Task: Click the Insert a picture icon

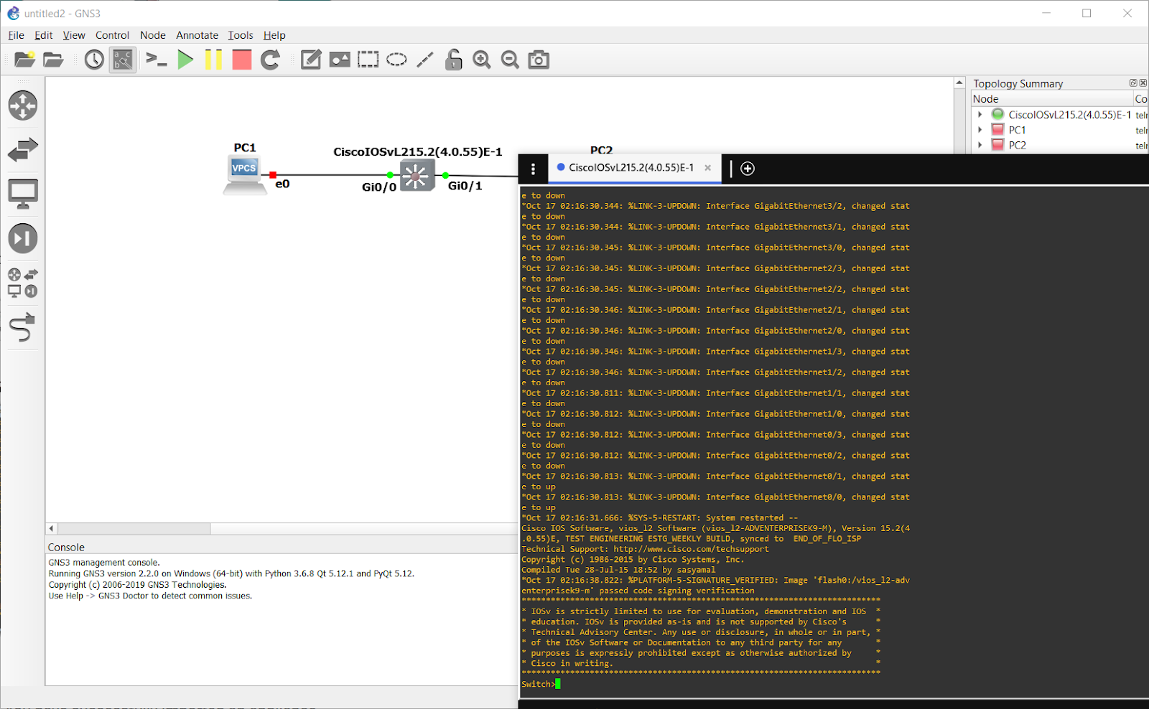Action: click(x=340, y=60)
